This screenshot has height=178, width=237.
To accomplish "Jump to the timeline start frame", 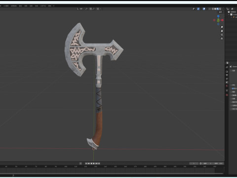I will tap(86, 163).
